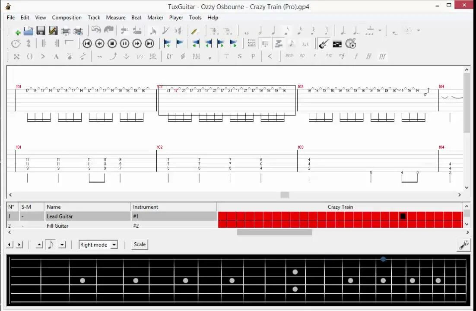Click the tablature horizontal scrollbar thumb
Screen dimensions: 476x311
[x=285, y=195]
